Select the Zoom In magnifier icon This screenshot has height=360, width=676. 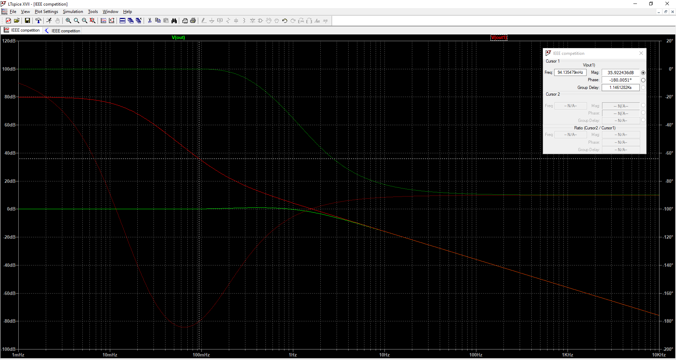(68, 21)
